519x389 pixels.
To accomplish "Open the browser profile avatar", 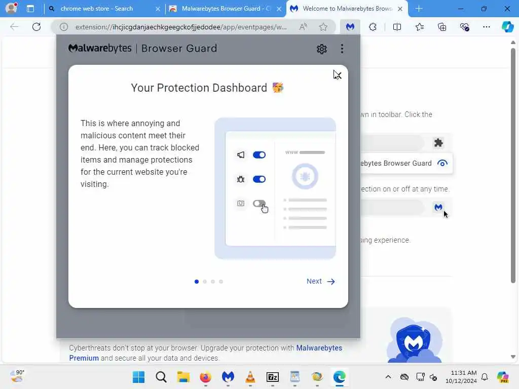I will (11, 8).
